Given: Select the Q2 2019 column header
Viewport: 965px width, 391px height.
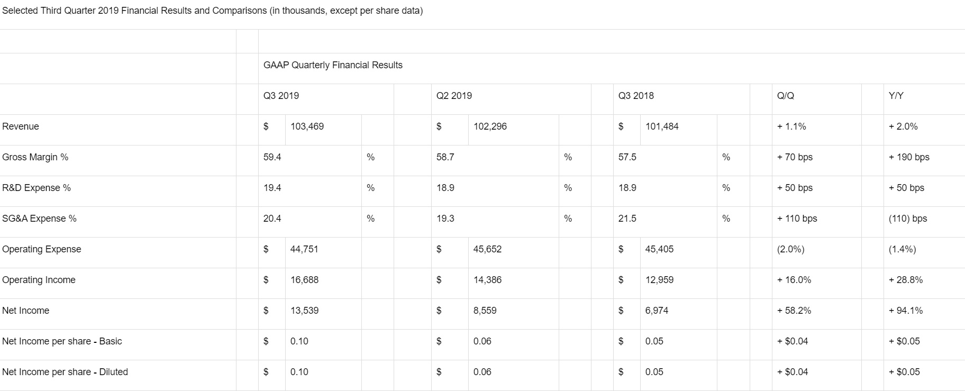Looking at the screenshot, I should coord(454,96).
